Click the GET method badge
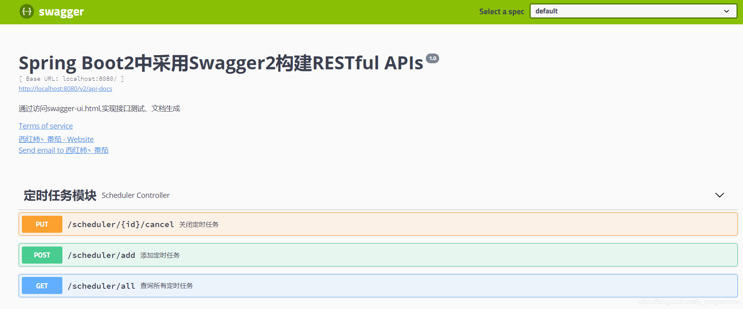743x309 pixels. (x=42, y=286)
